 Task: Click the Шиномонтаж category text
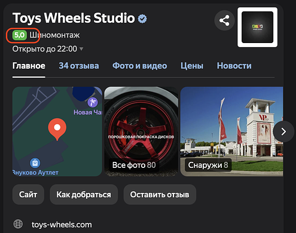(x=54, y=35)
